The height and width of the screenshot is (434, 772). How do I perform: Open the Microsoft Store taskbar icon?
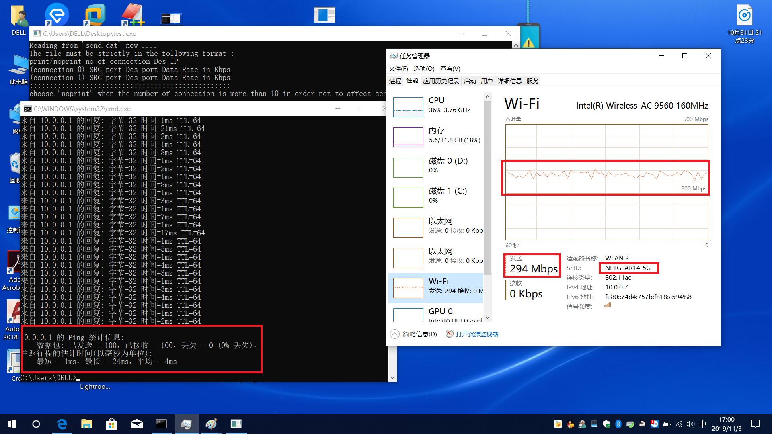coord(111,424)
